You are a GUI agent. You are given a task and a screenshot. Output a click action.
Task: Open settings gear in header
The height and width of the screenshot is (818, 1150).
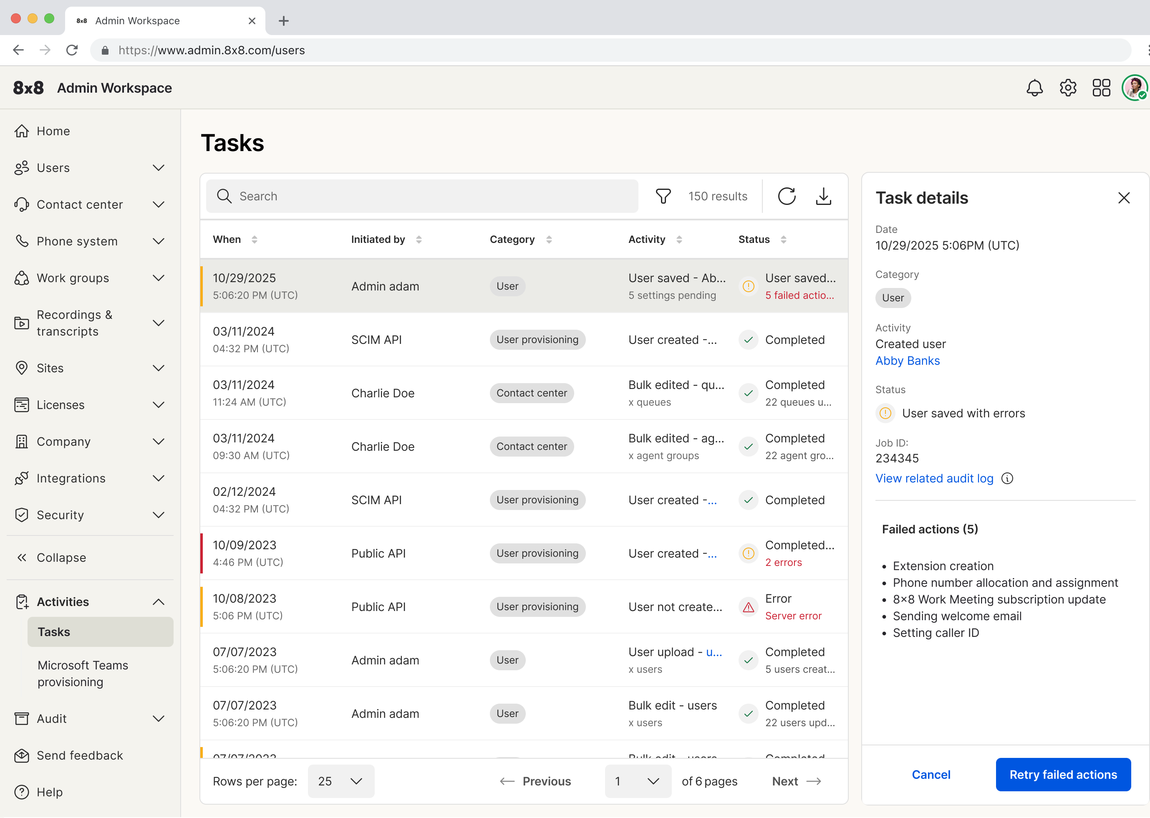click(x=1067, y=88)
